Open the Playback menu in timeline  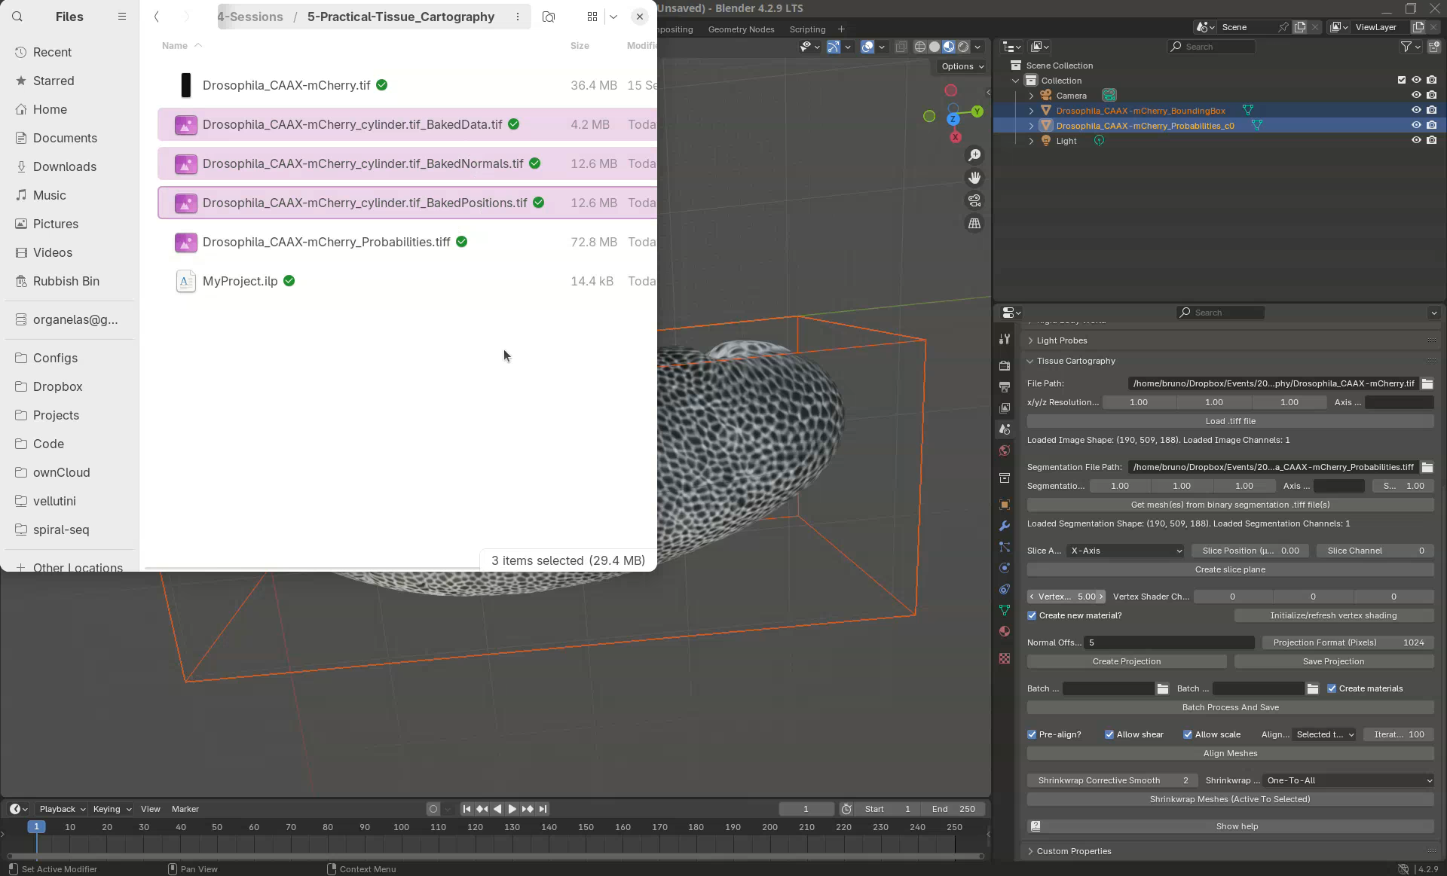(62, 809)
